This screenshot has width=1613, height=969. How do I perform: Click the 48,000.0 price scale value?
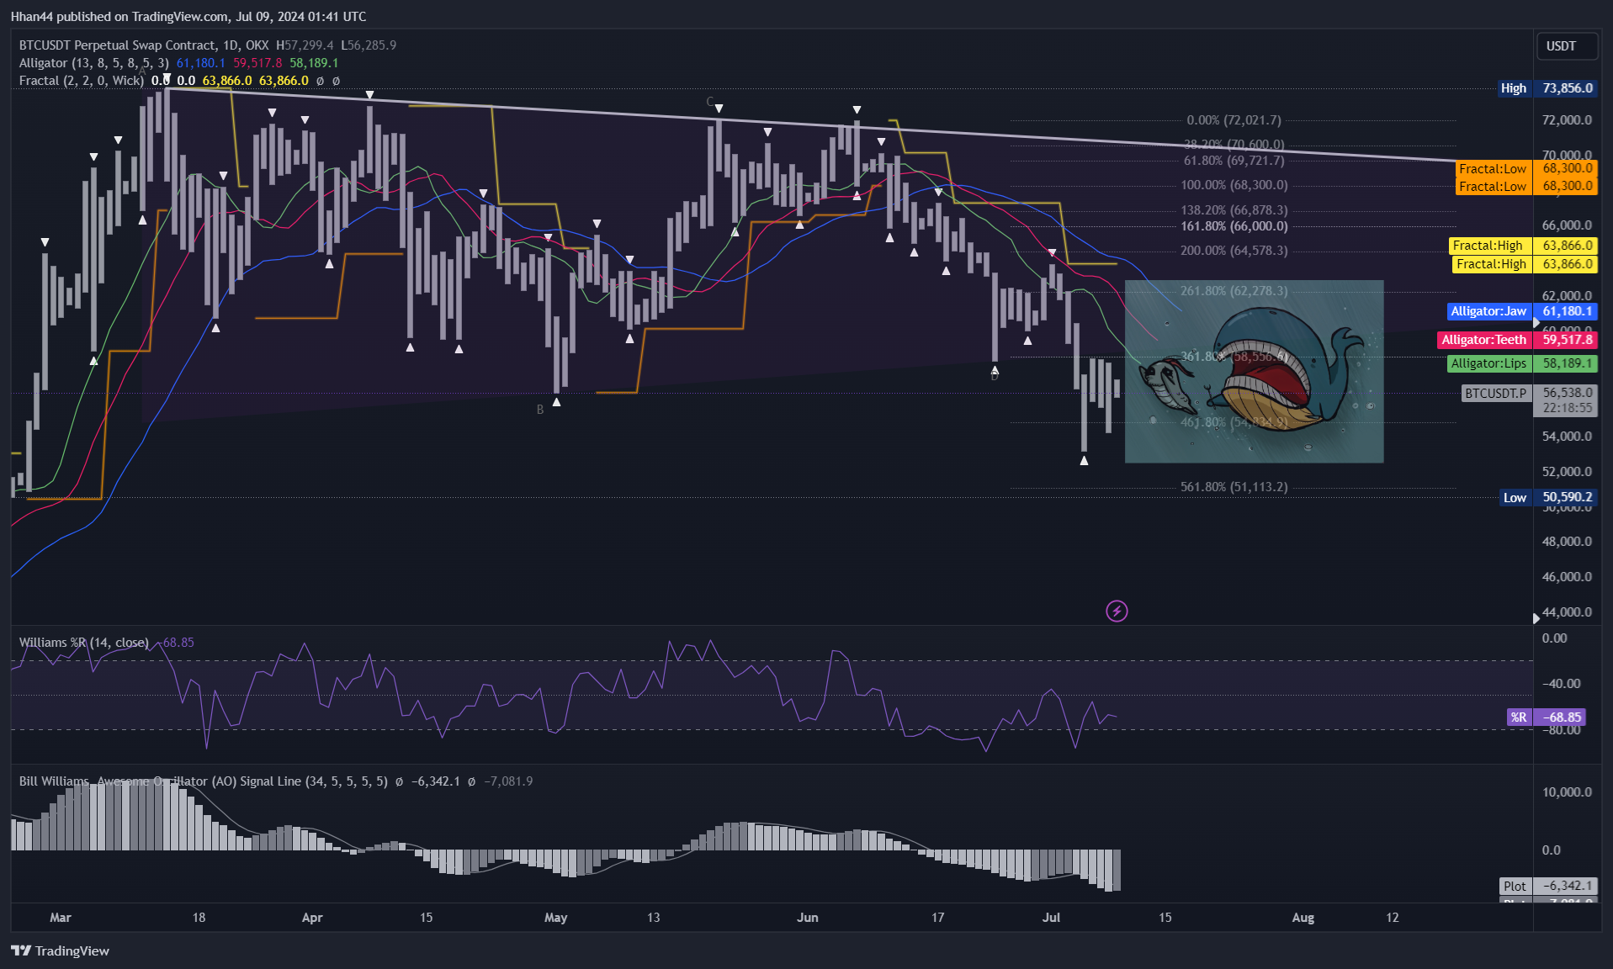click(1567, 542)
